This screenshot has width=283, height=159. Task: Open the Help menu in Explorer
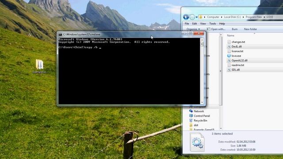tap(222, 23)
